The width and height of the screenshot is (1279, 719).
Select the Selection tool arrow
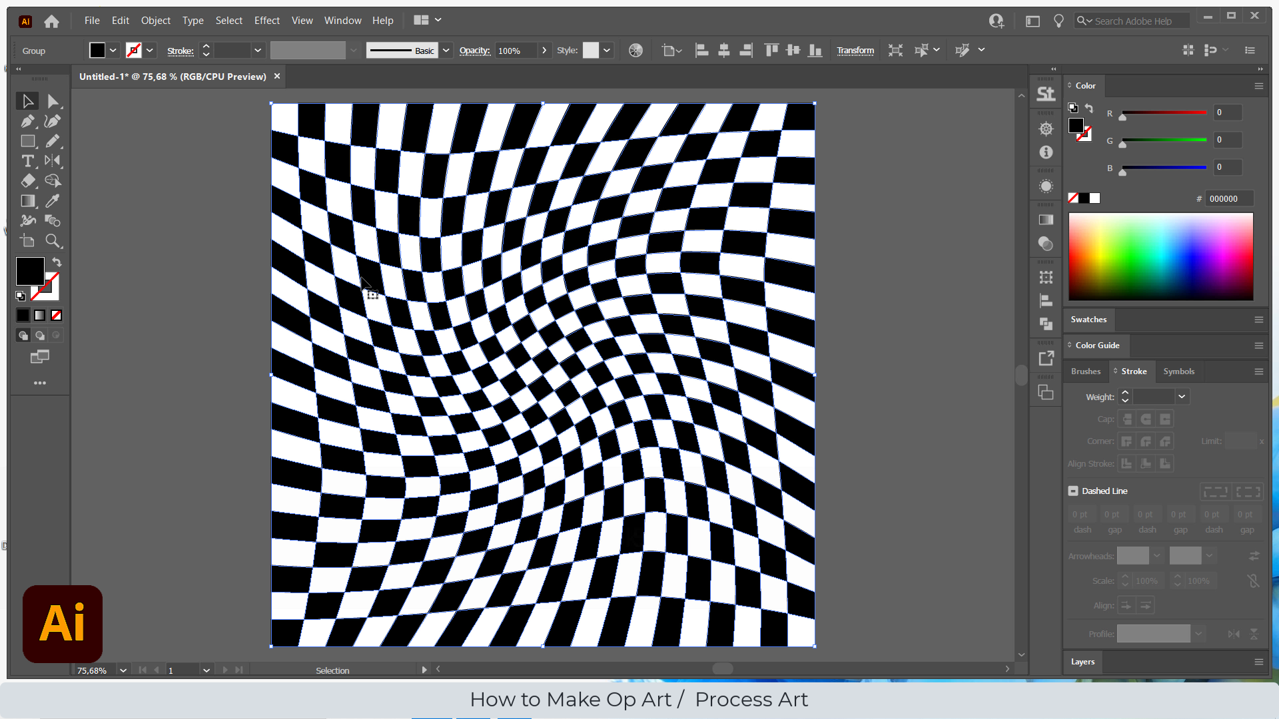click(x=27, y=101)
